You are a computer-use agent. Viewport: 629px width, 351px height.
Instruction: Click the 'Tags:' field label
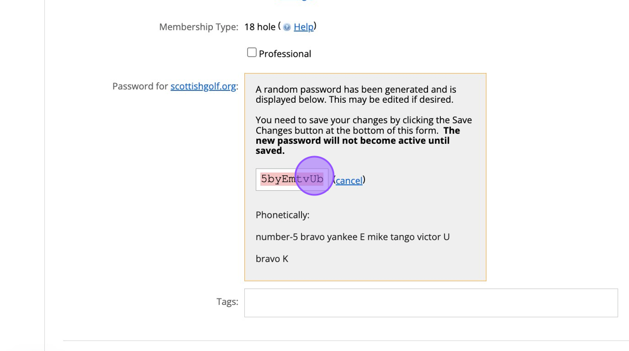[227, 302]
